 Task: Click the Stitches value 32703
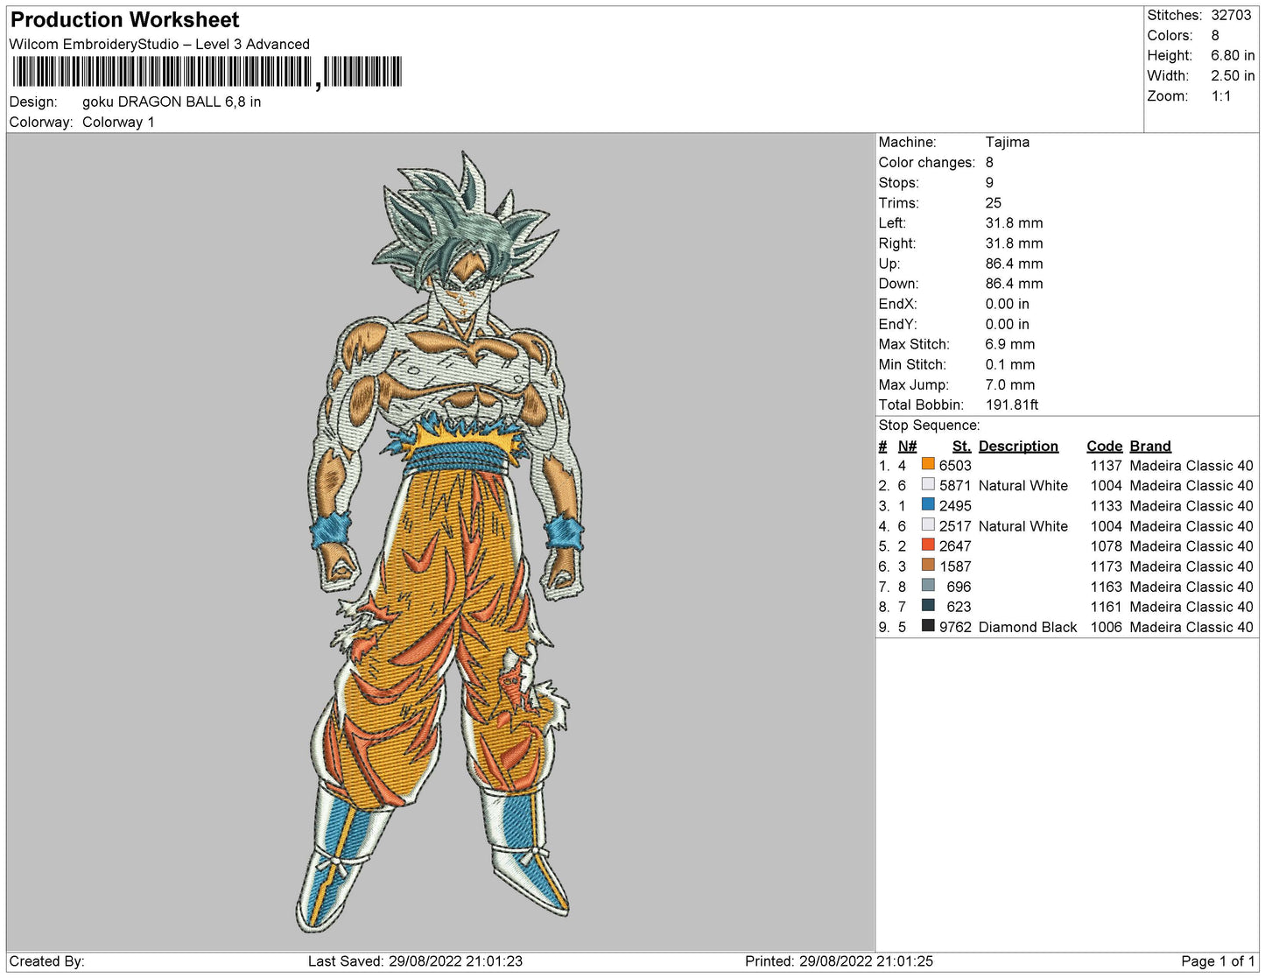click(1231, 15)
